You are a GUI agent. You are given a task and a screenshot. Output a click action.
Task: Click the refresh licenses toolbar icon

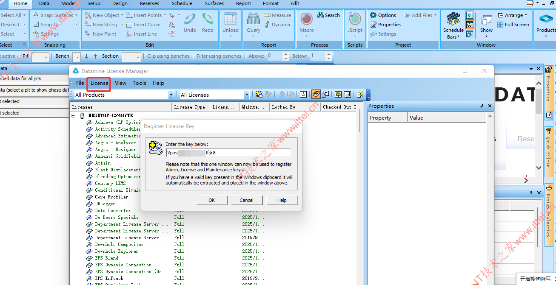(303, 94)
